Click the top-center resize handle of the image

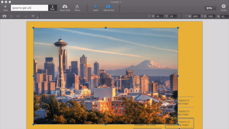coord(106,28)
